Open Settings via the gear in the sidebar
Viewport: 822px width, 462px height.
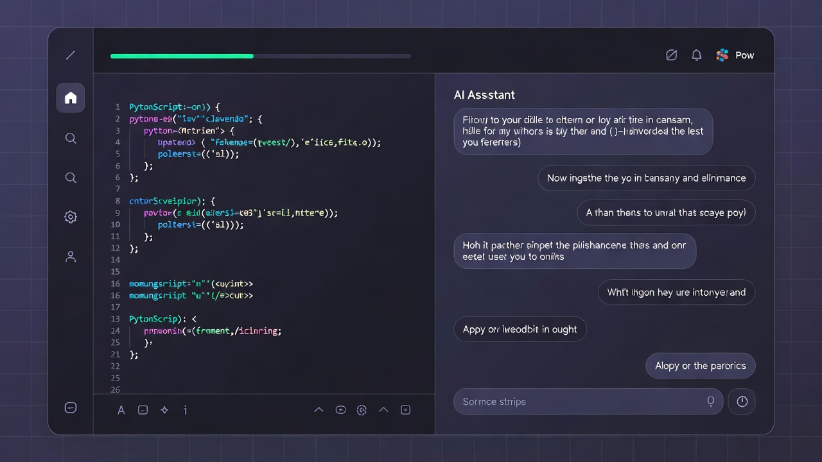pos(71,217)
